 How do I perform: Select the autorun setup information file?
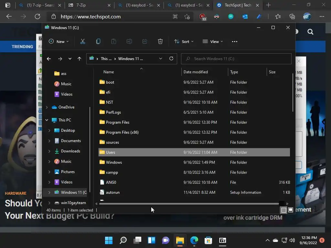coord(194,192)
